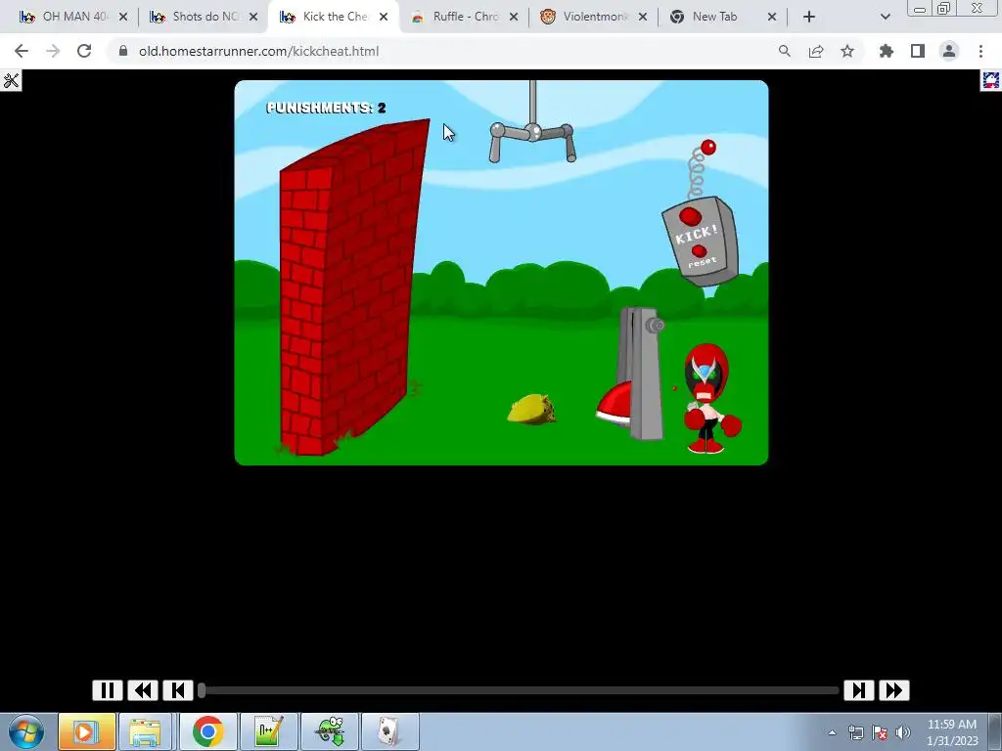Click the volume speaker tray icon
This screenshot has width=1002, height=751.
click(903, 732)
